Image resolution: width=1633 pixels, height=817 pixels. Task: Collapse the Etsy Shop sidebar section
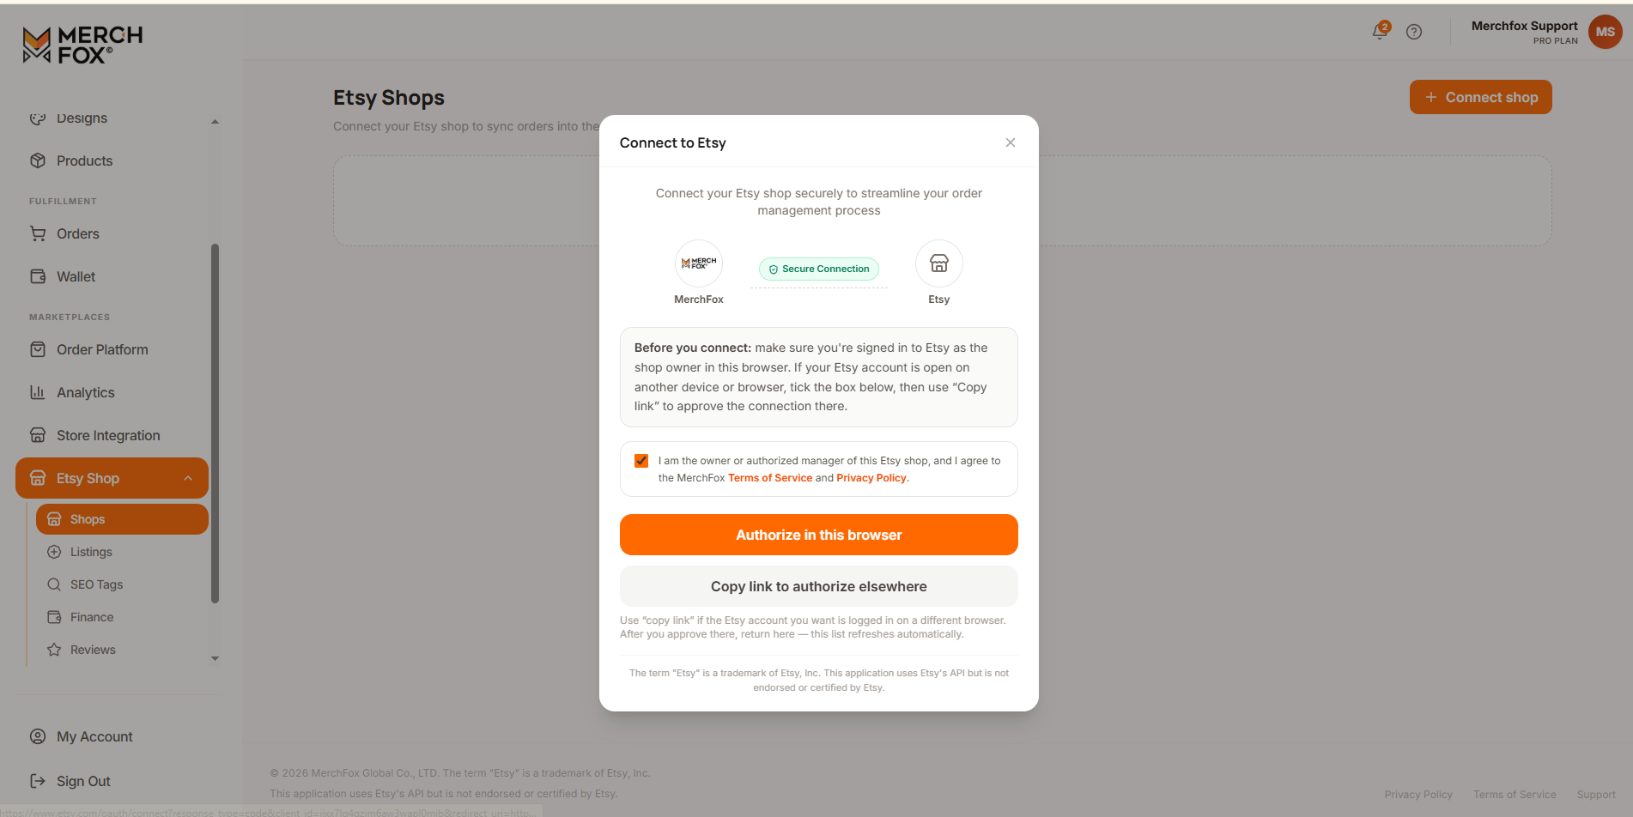188,478
